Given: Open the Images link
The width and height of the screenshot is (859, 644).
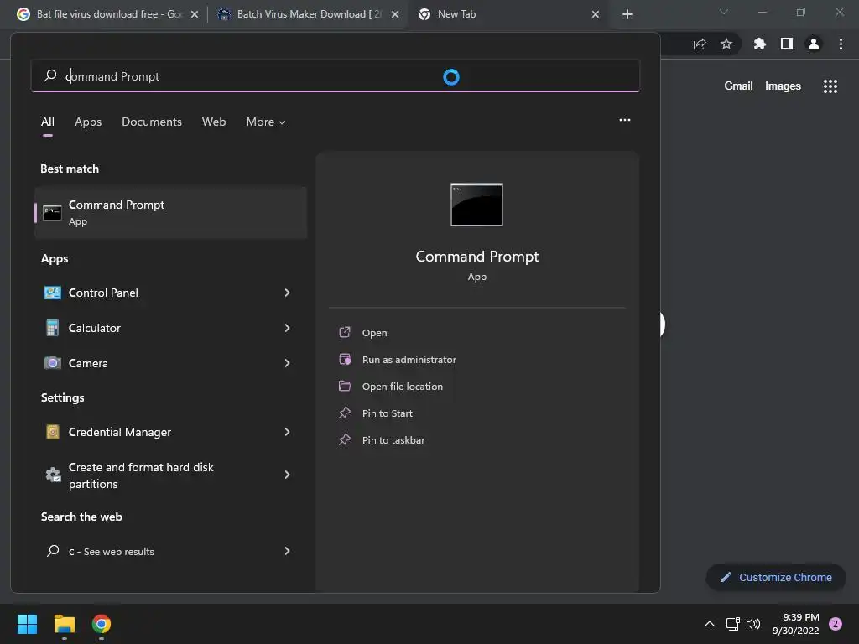Looking at the screenshot, I should coord(783,86).
